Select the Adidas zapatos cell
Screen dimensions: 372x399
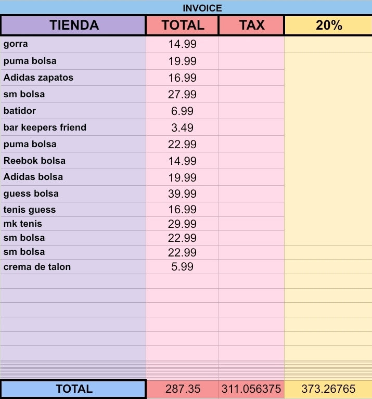point(73,78)
